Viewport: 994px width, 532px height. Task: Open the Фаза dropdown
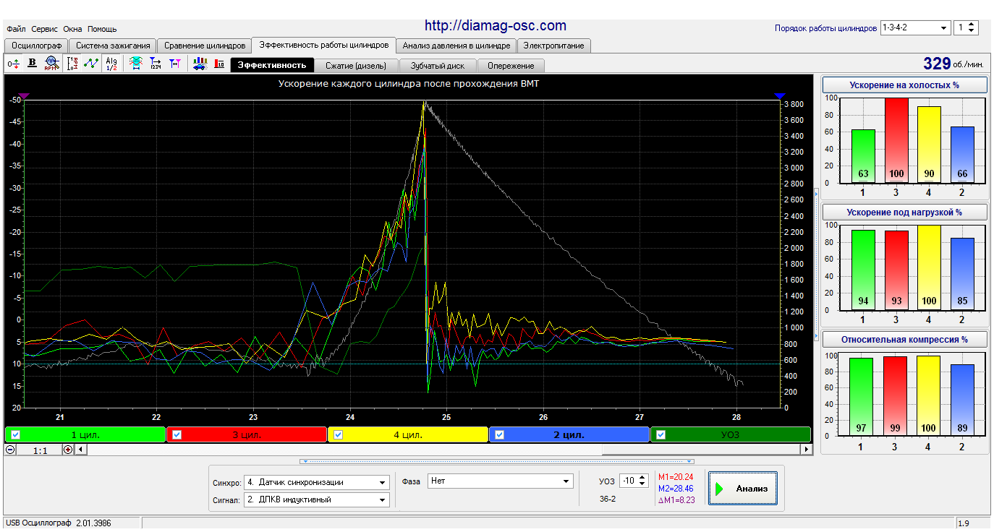click(501, 481)
